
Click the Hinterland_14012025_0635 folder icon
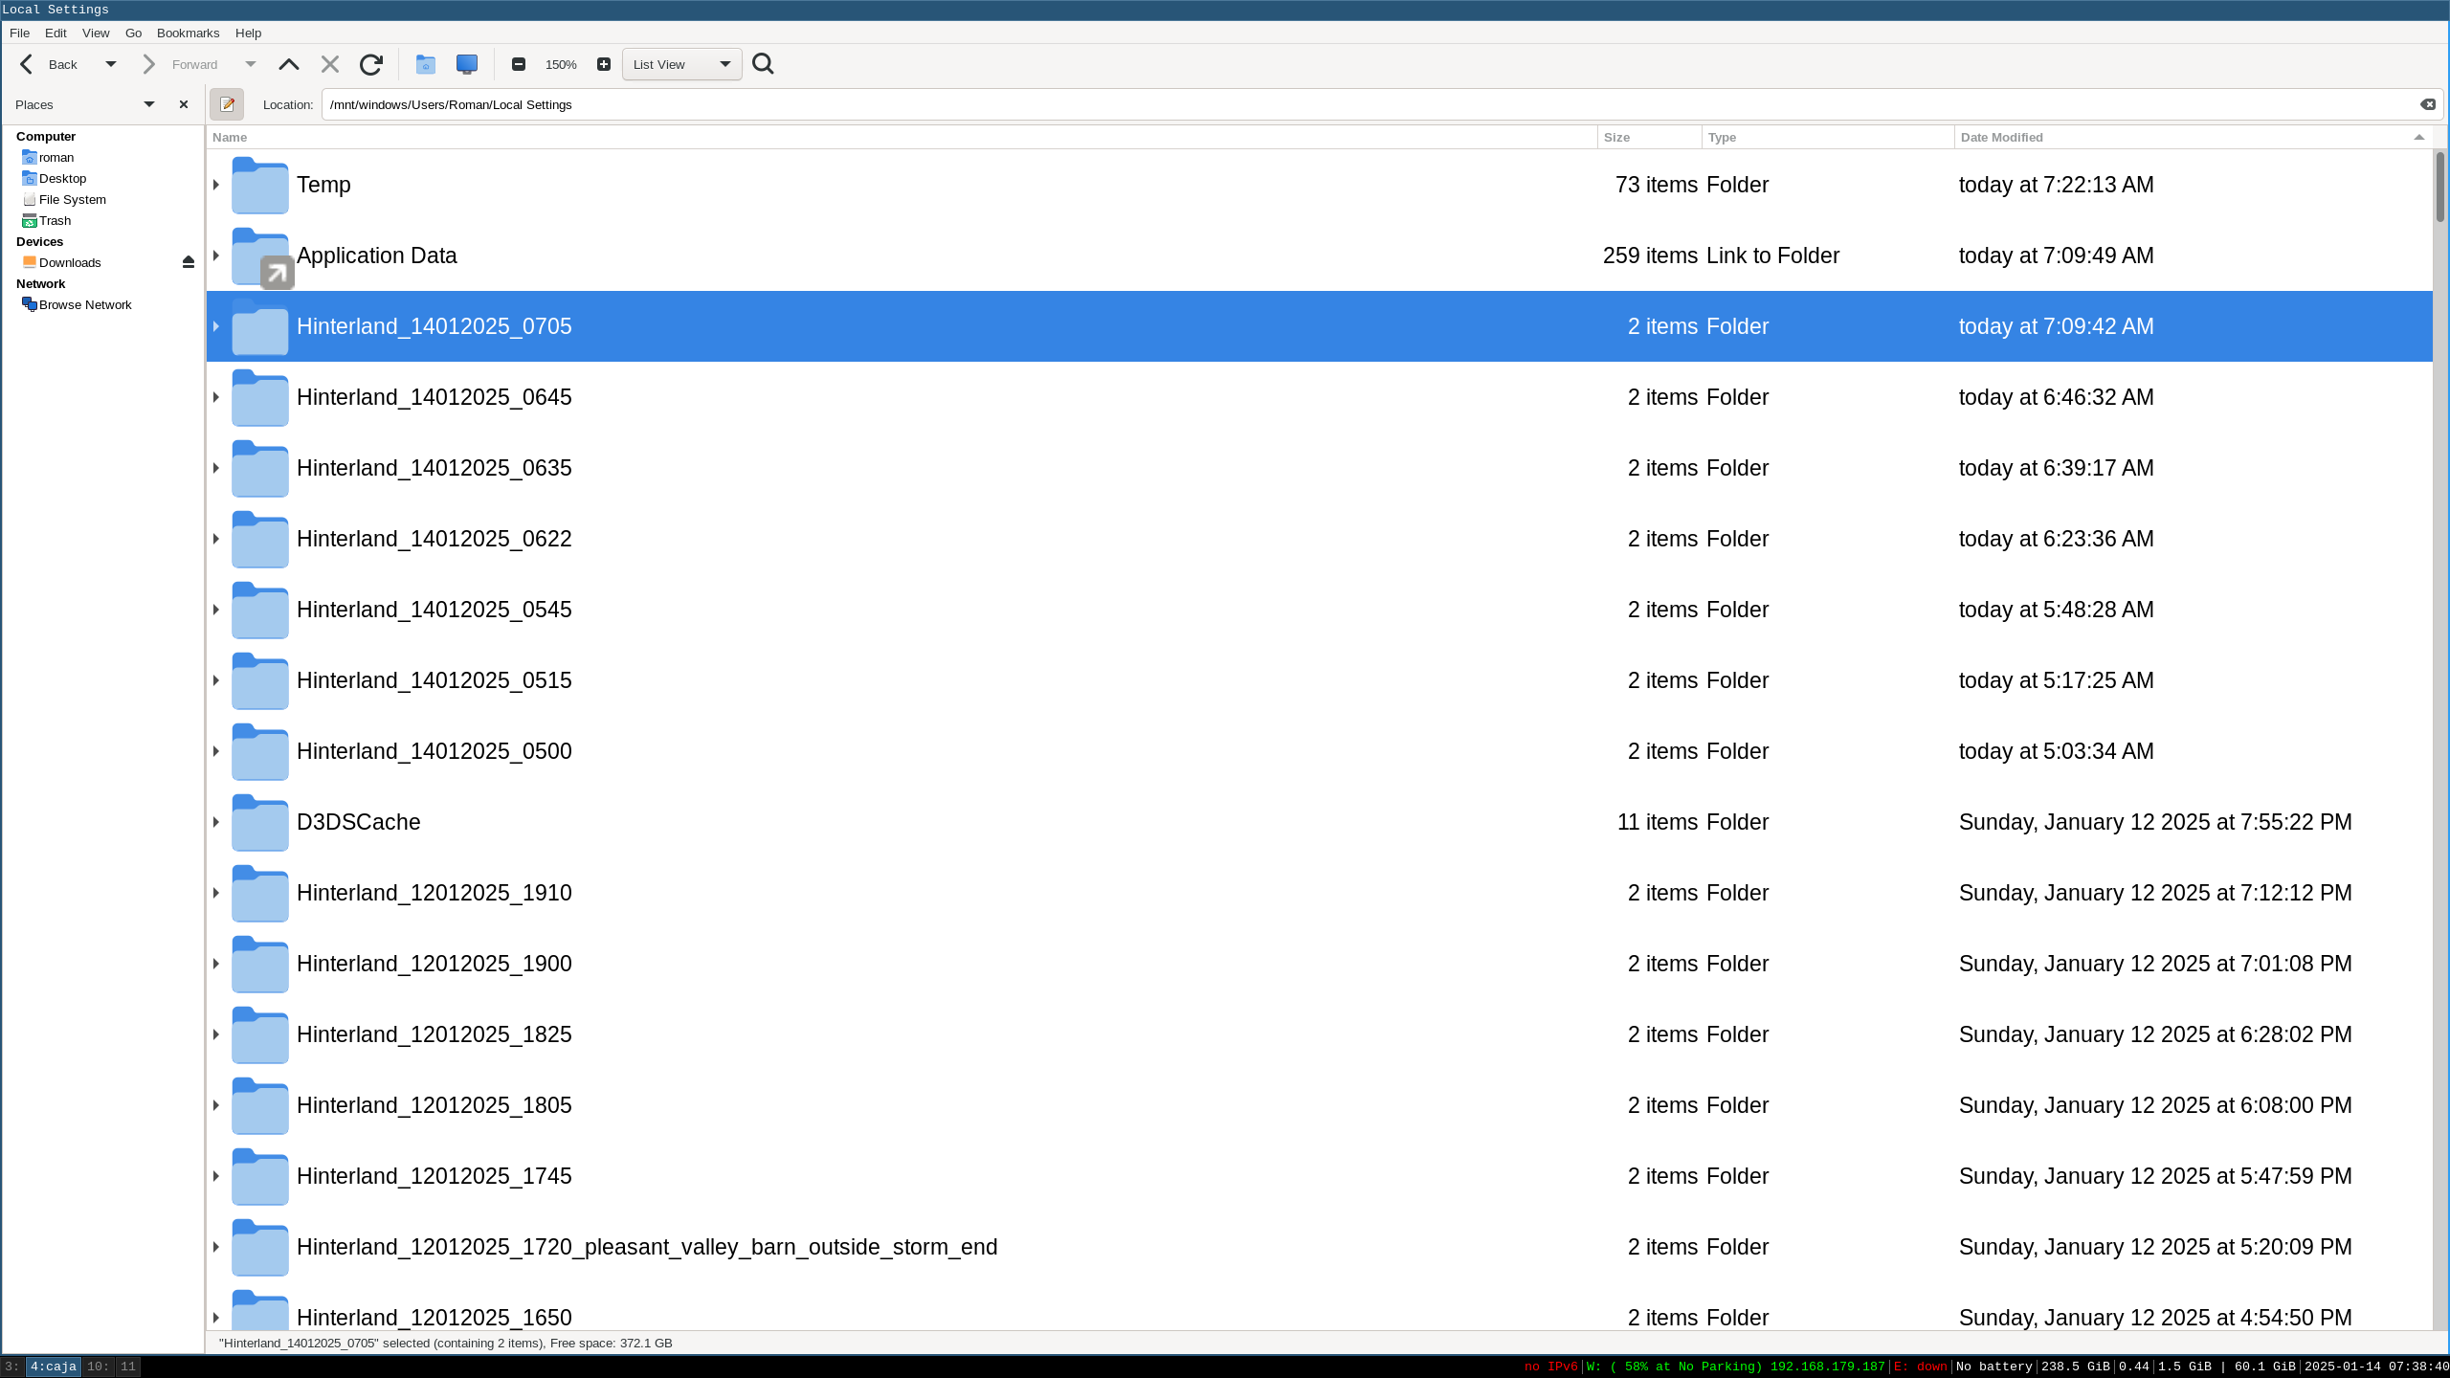coord(260,468)
